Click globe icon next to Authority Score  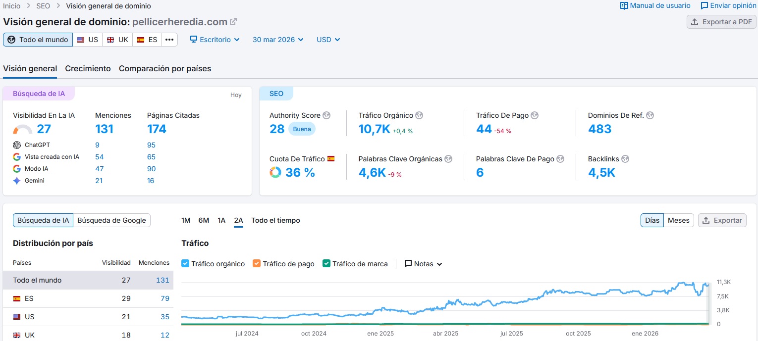click(x=326, y=115)
